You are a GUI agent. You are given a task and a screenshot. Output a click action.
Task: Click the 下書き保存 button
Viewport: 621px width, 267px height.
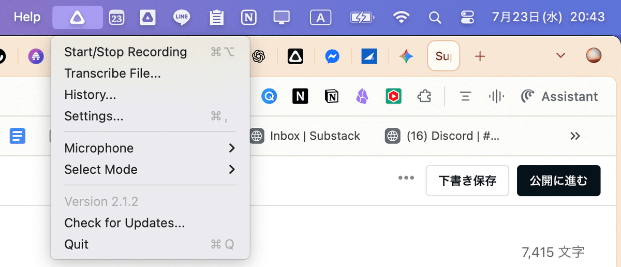pos(467,181)
